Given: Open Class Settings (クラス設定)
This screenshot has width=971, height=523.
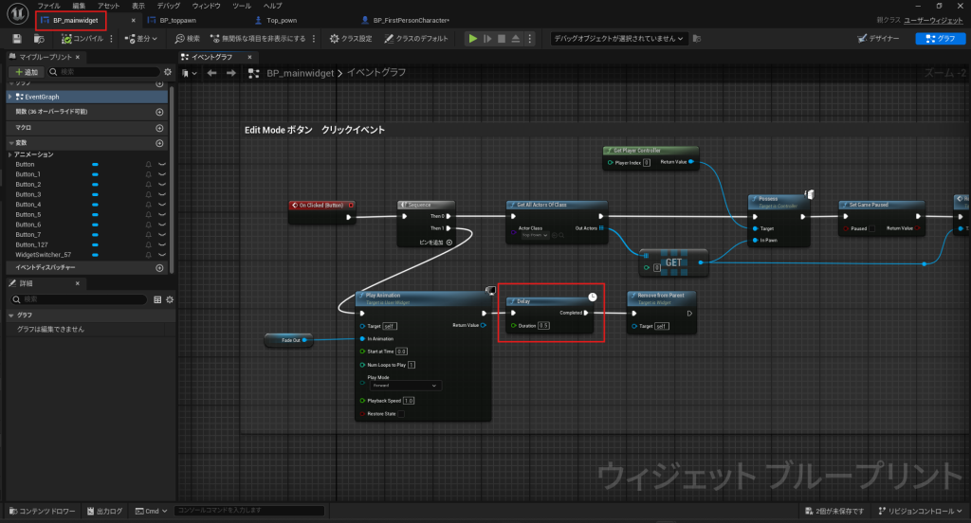Looking at the screenshot, I should click(x=350, y=39).
